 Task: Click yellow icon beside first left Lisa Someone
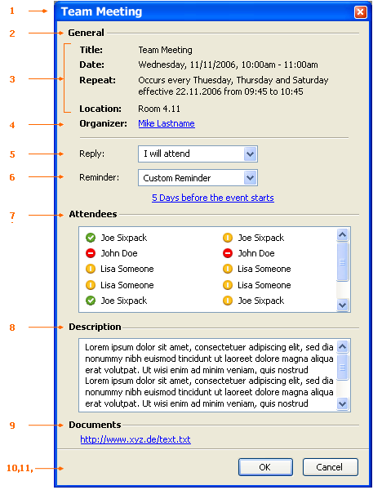91,269
